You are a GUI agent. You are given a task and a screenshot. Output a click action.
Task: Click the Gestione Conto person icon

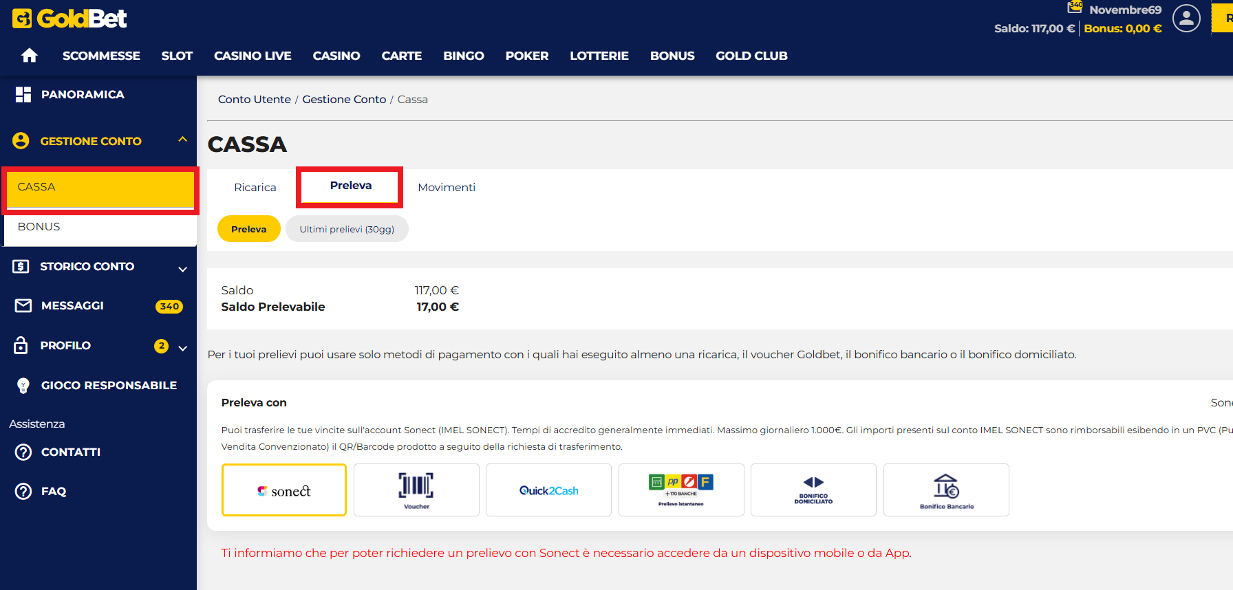[21, 141]
